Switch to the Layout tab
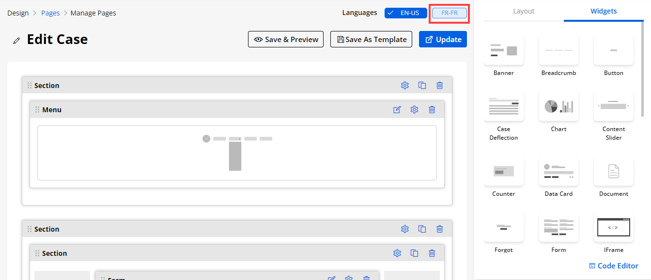The width and height of the screenshot is (651, 280). point(524,11)
